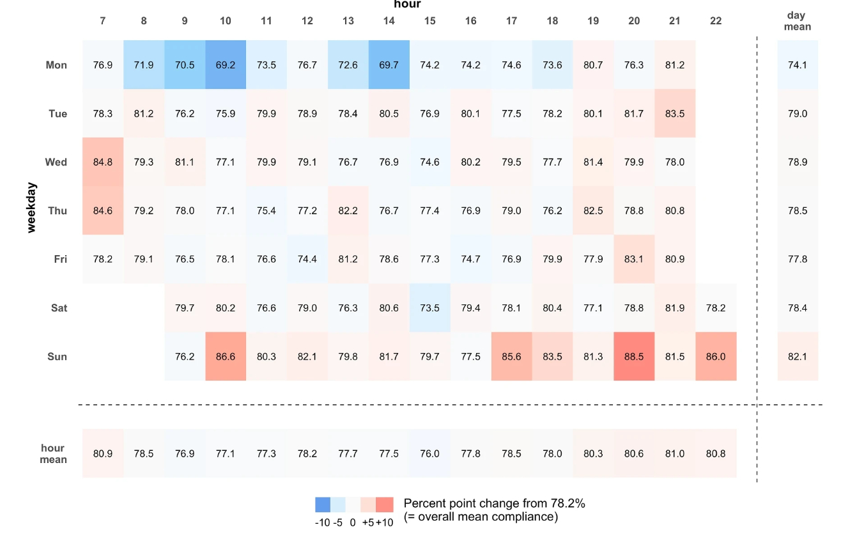
Task: Select the Sunday hour 20 cell showing 88.5
Action: [634, 357]
